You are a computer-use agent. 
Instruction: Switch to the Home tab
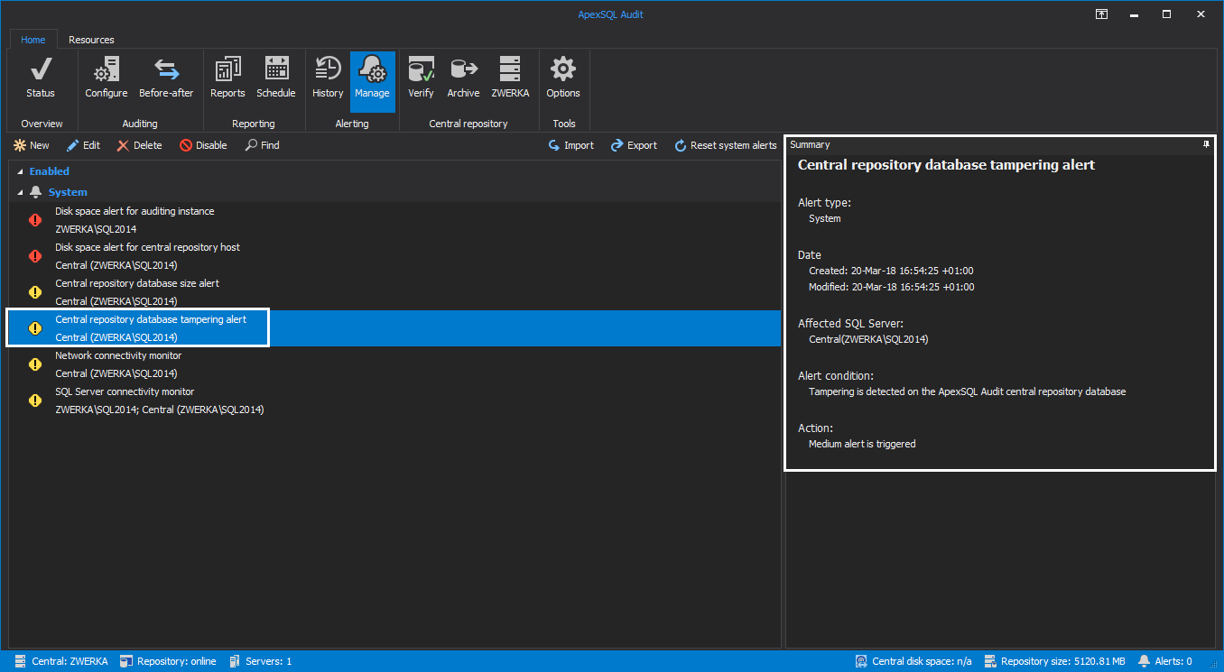[33, 40]
